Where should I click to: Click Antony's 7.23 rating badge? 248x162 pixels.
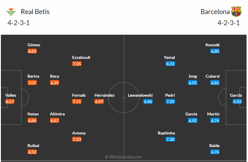coord(77,139)
